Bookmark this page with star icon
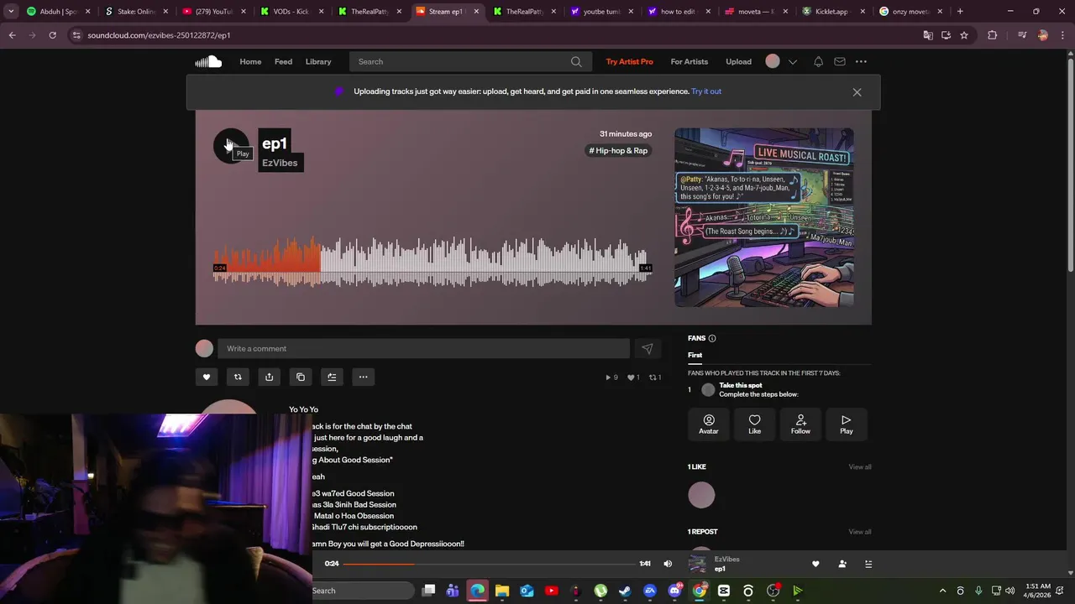 tap(964, 35)
